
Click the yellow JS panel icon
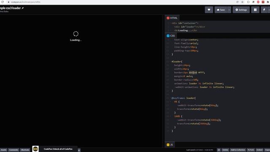click(168, 145)
